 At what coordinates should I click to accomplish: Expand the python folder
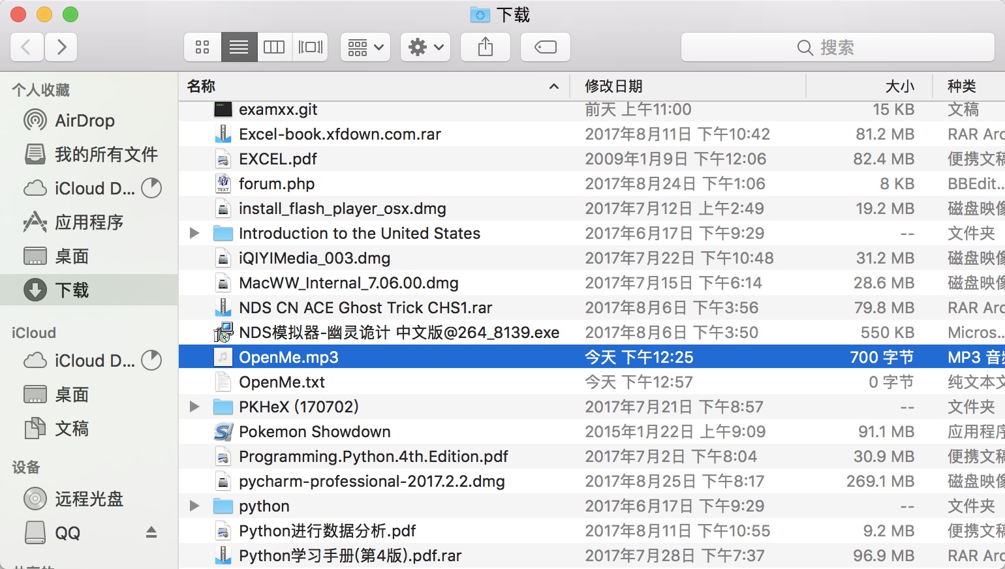tap(194, 506)
